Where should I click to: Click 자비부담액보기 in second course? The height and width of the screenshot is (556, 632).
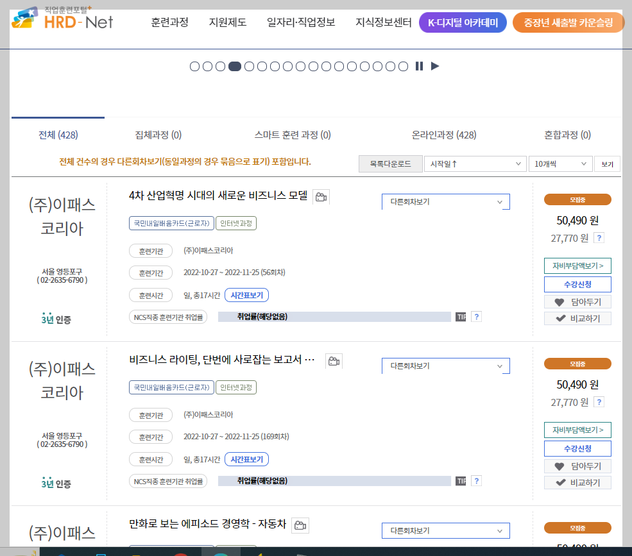tap(577, 430)
